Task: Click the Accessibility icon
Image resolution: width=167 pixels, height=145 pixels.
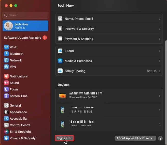Action: [6, 119]
